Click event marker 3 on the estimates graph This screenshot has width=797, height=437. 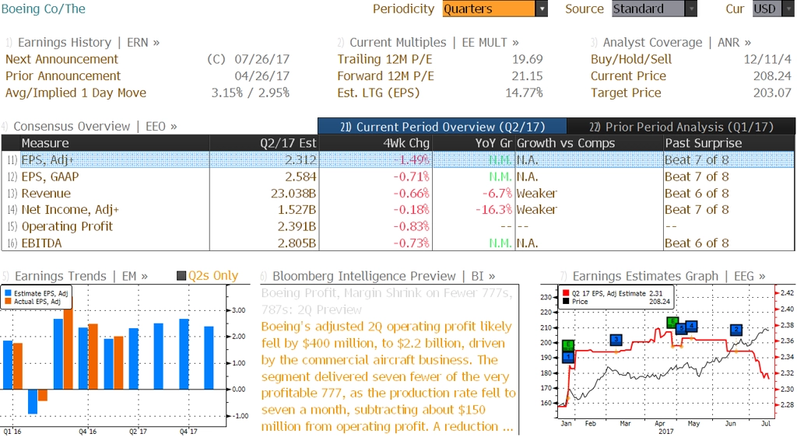(616, 340)
